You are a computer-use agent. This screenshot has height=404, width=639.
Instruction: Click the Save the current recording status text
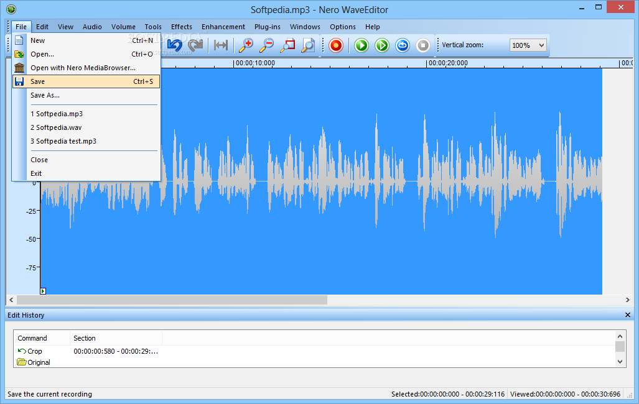click(50, 394)
